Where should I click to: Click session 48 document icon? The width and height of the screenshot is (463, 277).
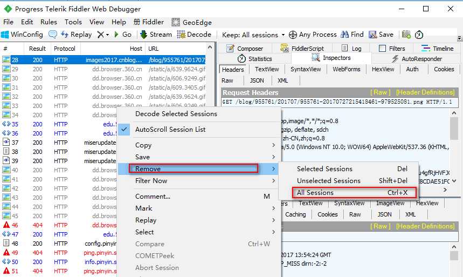coord(6,244)
